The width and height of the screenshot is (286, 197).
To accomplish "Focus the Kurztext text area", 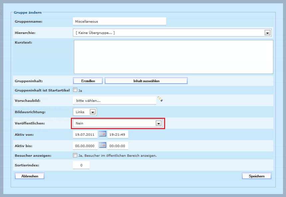I will (173, 57).
